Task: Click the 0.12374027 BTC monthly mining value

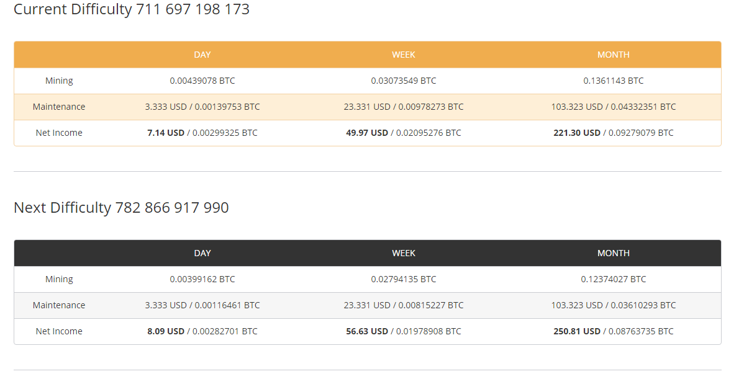Action: click(614, 279)
